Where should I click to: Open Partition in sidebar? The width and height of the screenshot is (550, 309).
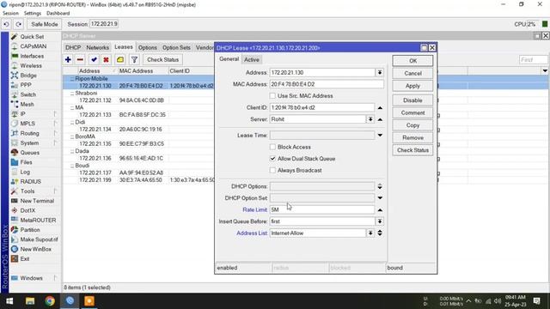point(30,230)
